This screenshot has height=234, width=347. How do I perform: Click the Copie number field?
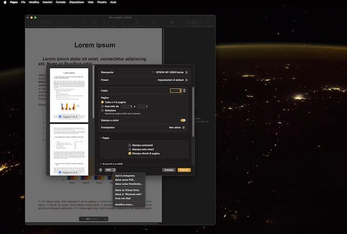176,91
